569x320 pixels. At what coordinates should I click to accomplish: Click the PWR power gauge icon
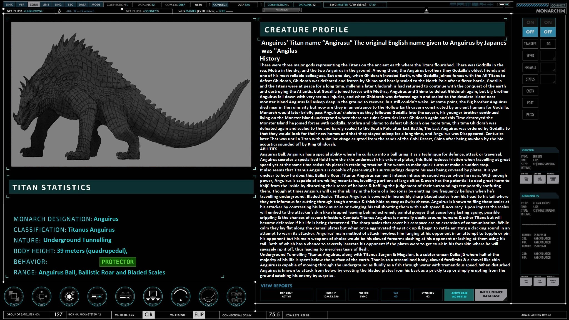(x=181, y=296)
